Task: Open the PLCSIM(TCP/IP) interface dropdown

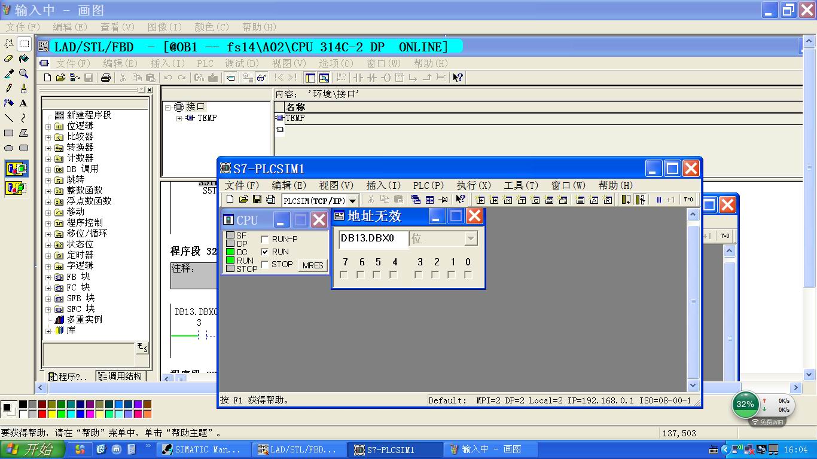Action: [352, 201]
